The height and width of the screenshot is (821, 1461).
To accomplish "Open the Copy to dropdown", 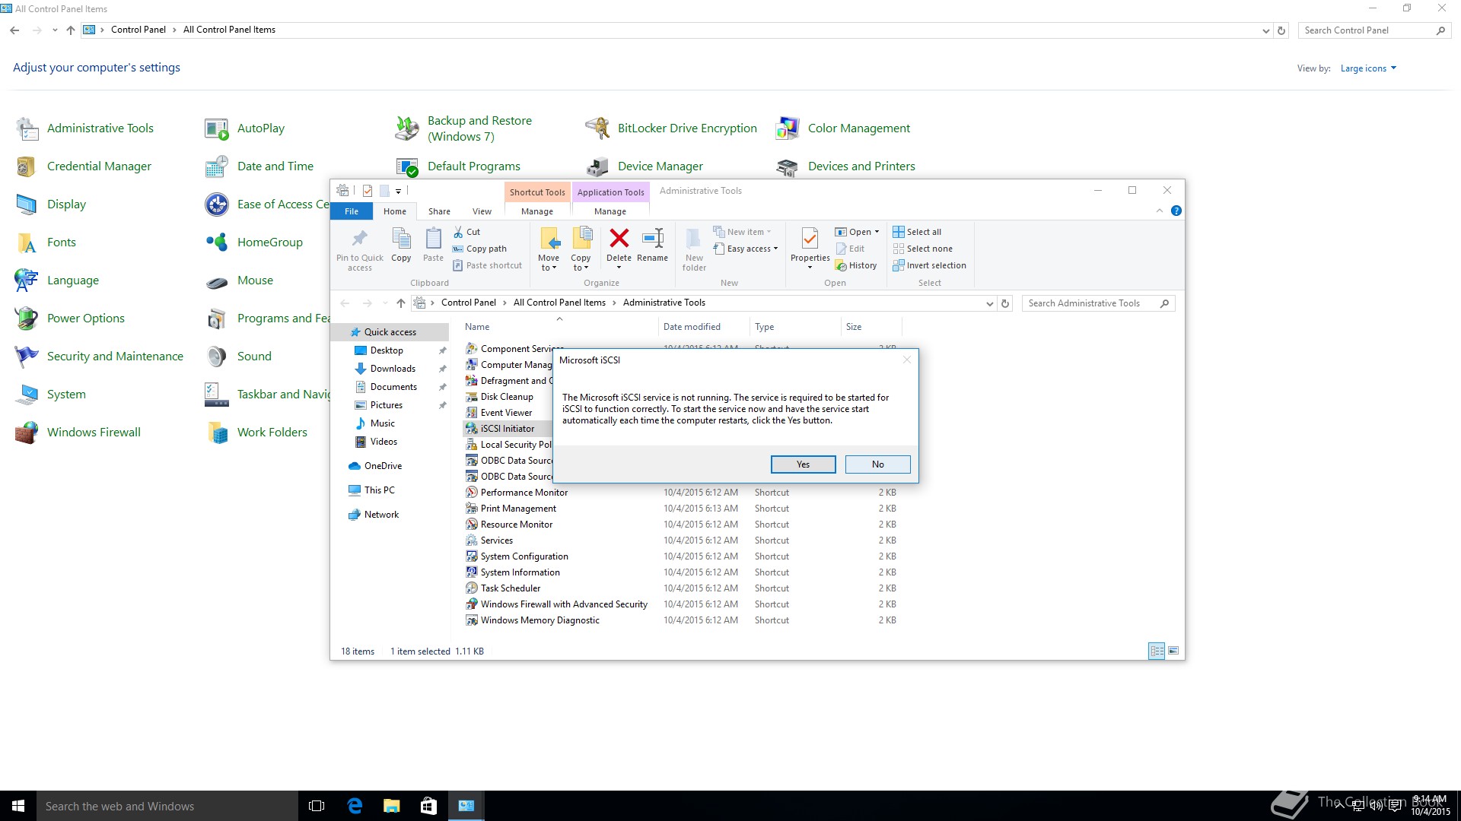I will [581, 249].
